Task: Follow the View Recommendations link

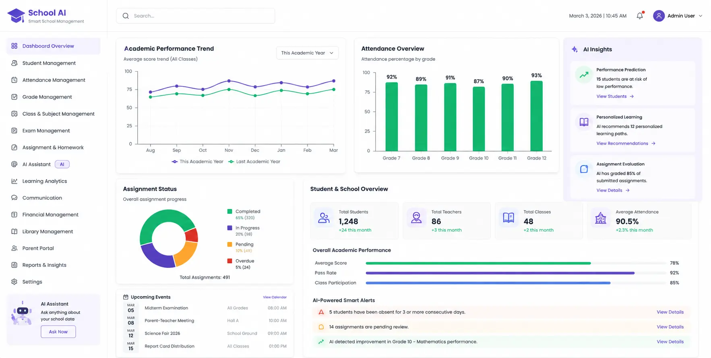Action: point(626,143)
